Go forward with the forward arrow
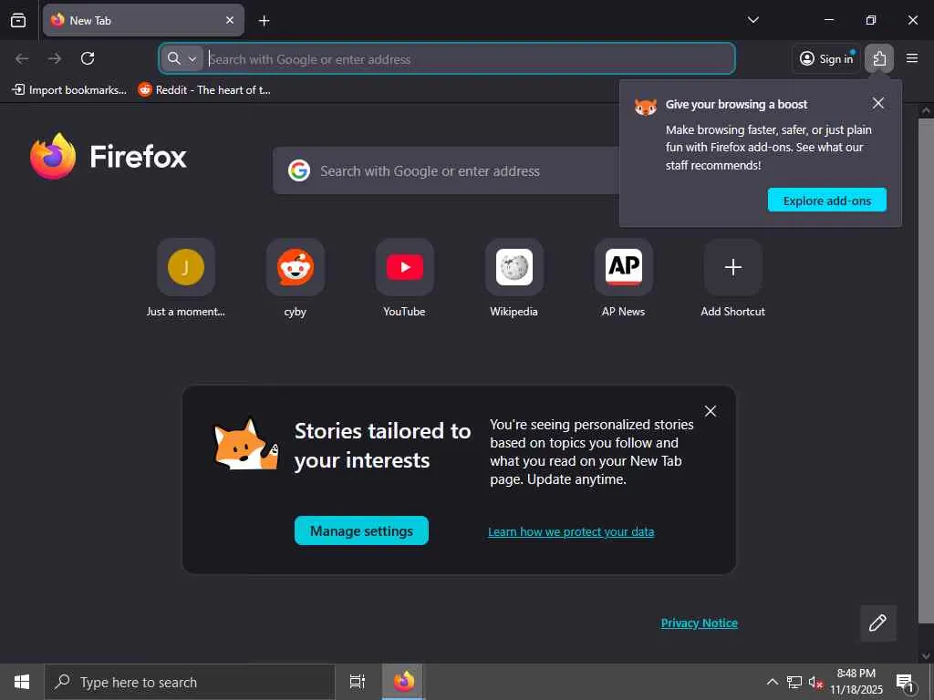The height and width of the screenshot is (700, 934). coord(55,58)
